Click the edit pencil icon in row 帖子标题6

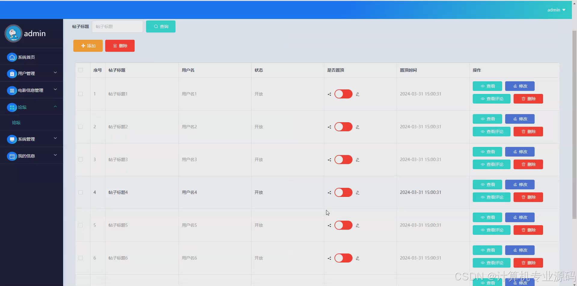point(358,258)
